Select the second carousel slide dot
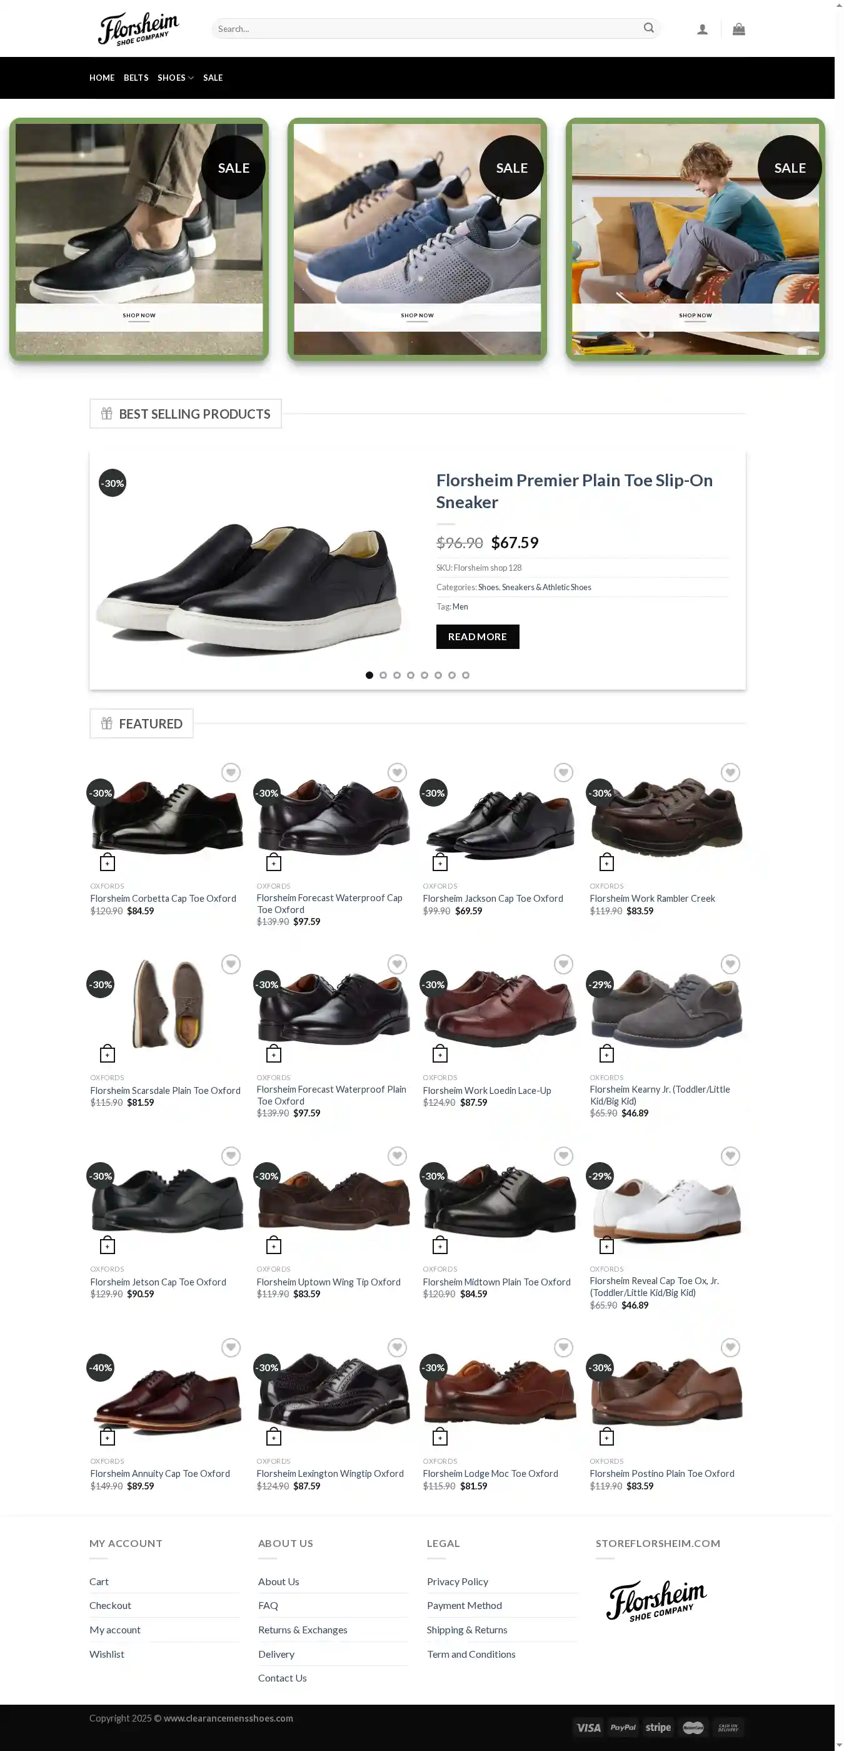This screenshot has height=1751, width=844. (383, 676)
